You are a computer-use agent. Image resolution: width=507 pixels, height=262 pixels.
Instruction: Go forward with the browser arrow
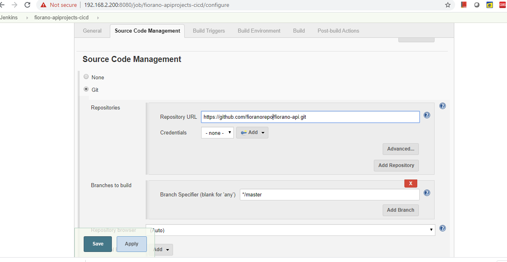(x=14, y=5)
